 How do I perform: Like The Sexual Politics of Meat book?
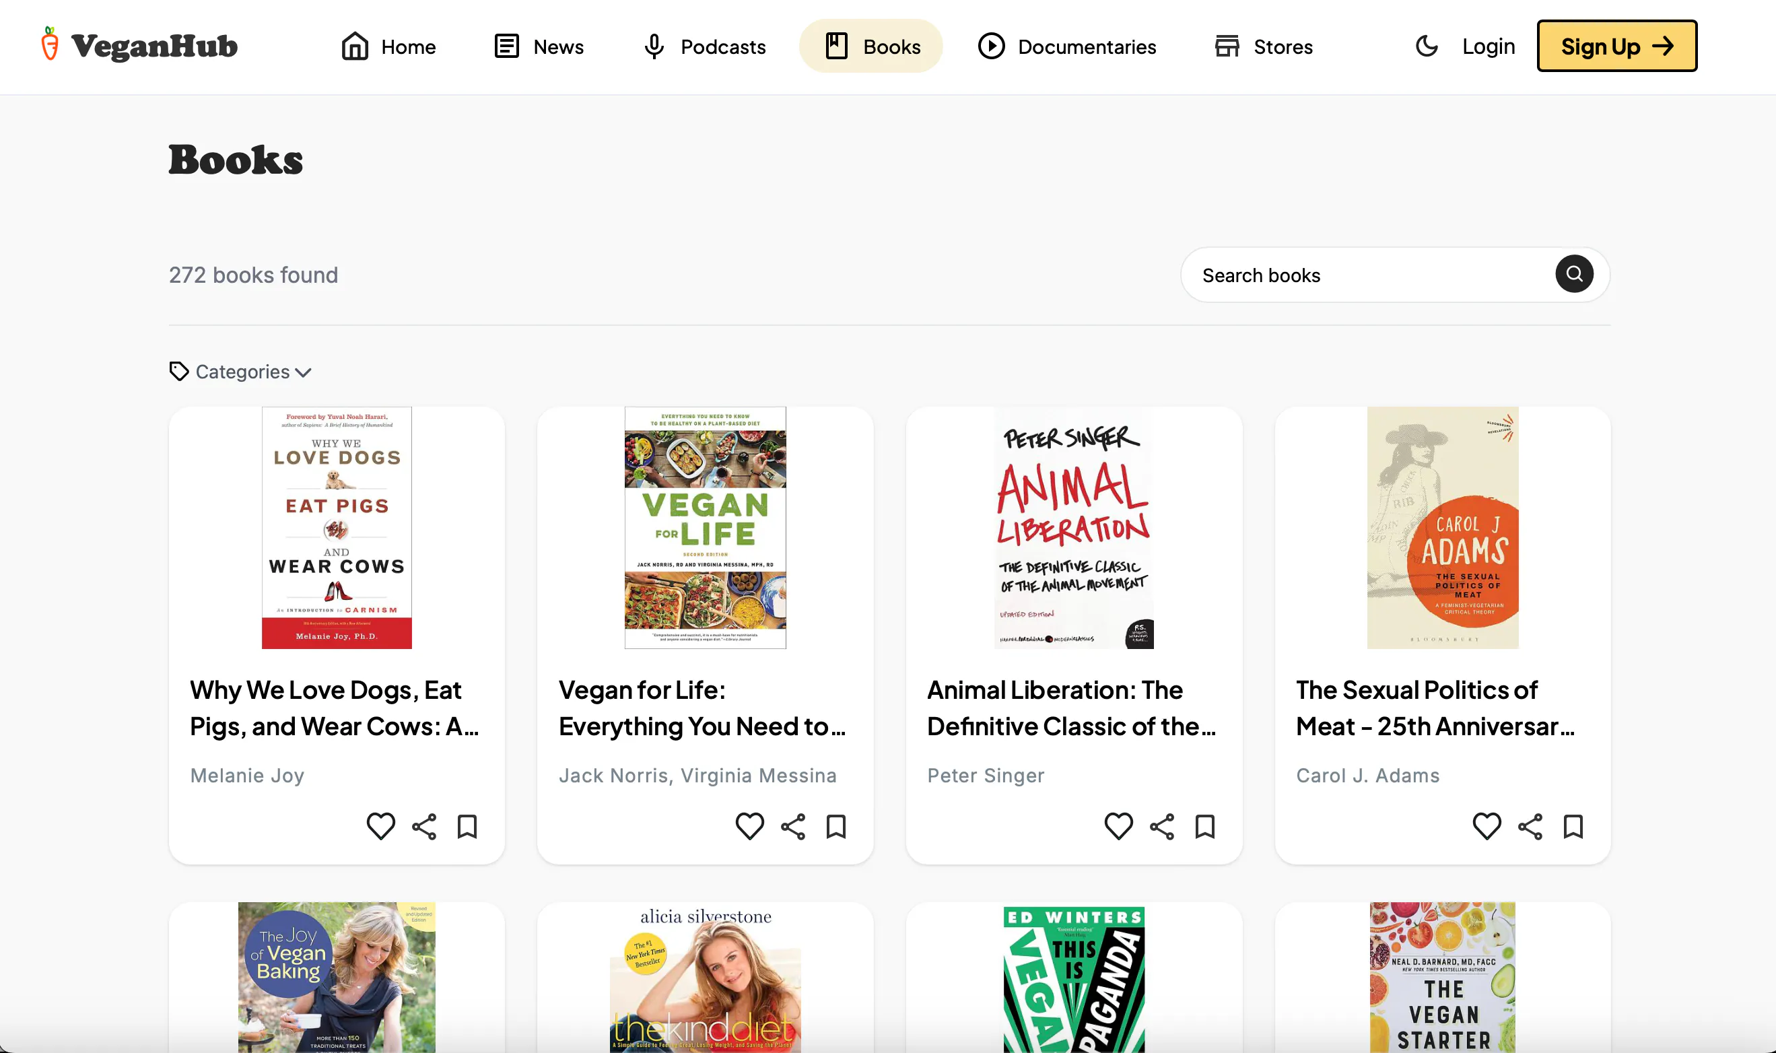coord(1487,826)
